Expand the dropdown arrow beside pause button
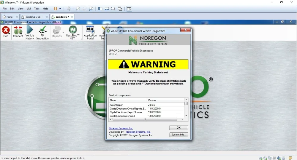Image resolution: width=297 pixels, height=160 pixels. [x=60, y=9]
